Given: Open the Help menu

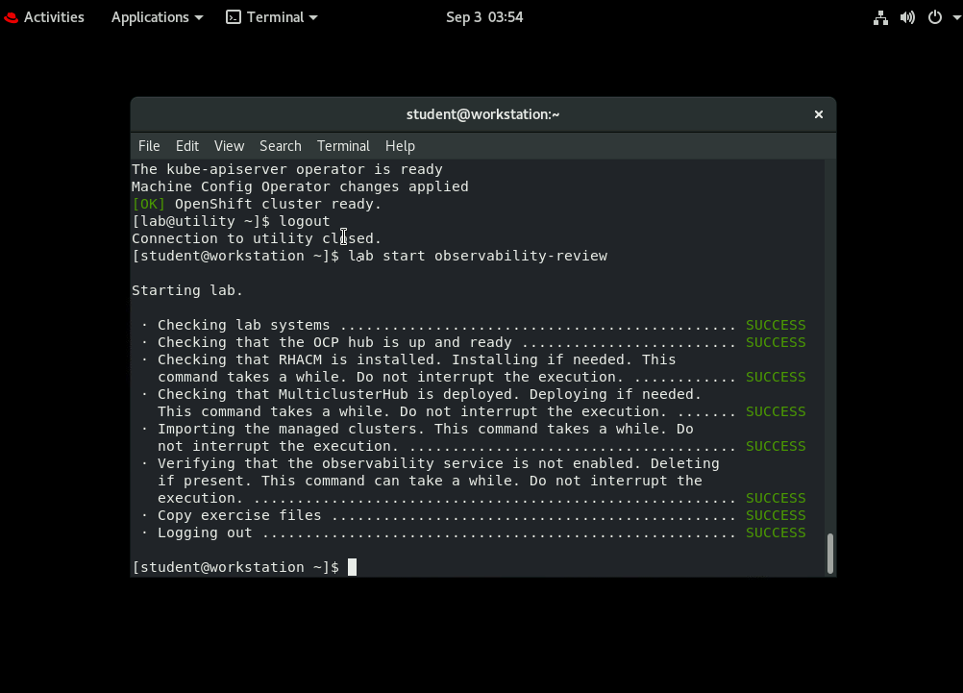Looking at the screenshot, I should tap(401, 146).
